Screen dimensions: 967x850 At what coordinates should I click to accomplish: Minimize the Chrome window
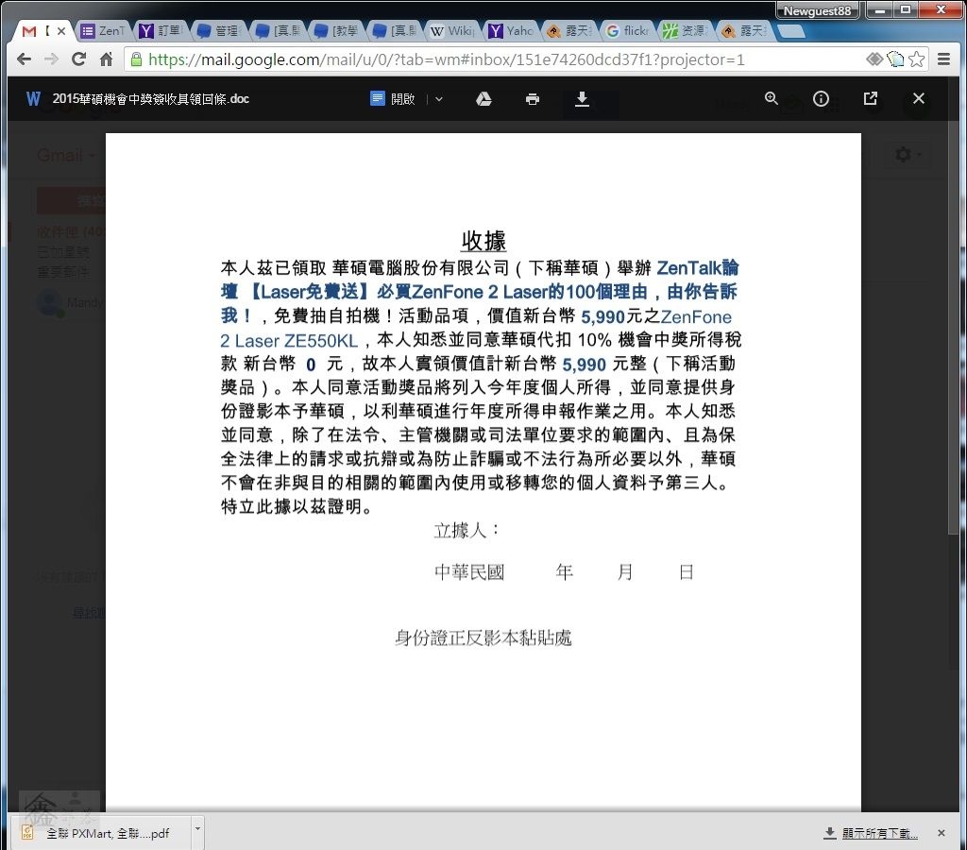(880, 9)
